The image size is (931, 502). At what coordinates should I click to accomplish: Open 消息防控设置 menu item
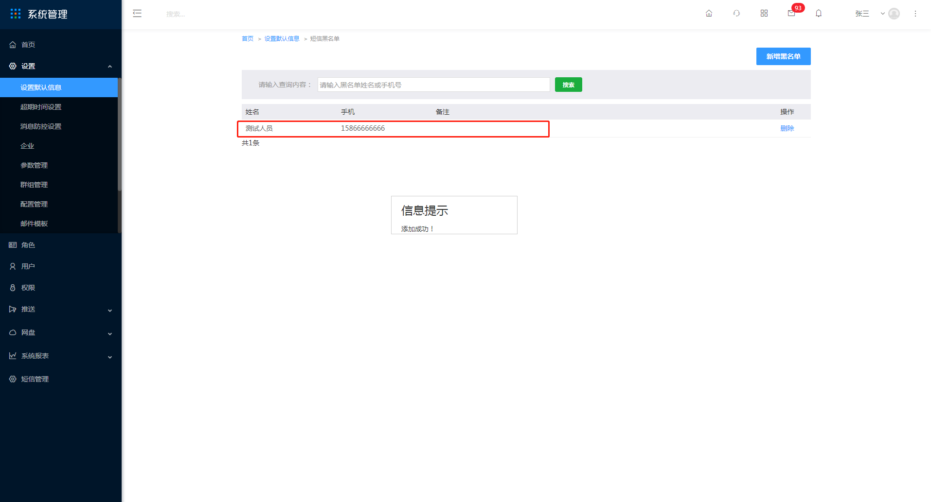[59, 126]
